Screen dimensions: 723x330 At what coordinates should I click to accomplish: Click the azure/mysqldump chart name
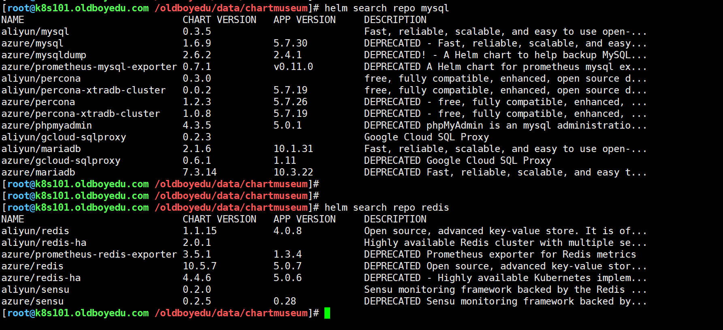44,55
